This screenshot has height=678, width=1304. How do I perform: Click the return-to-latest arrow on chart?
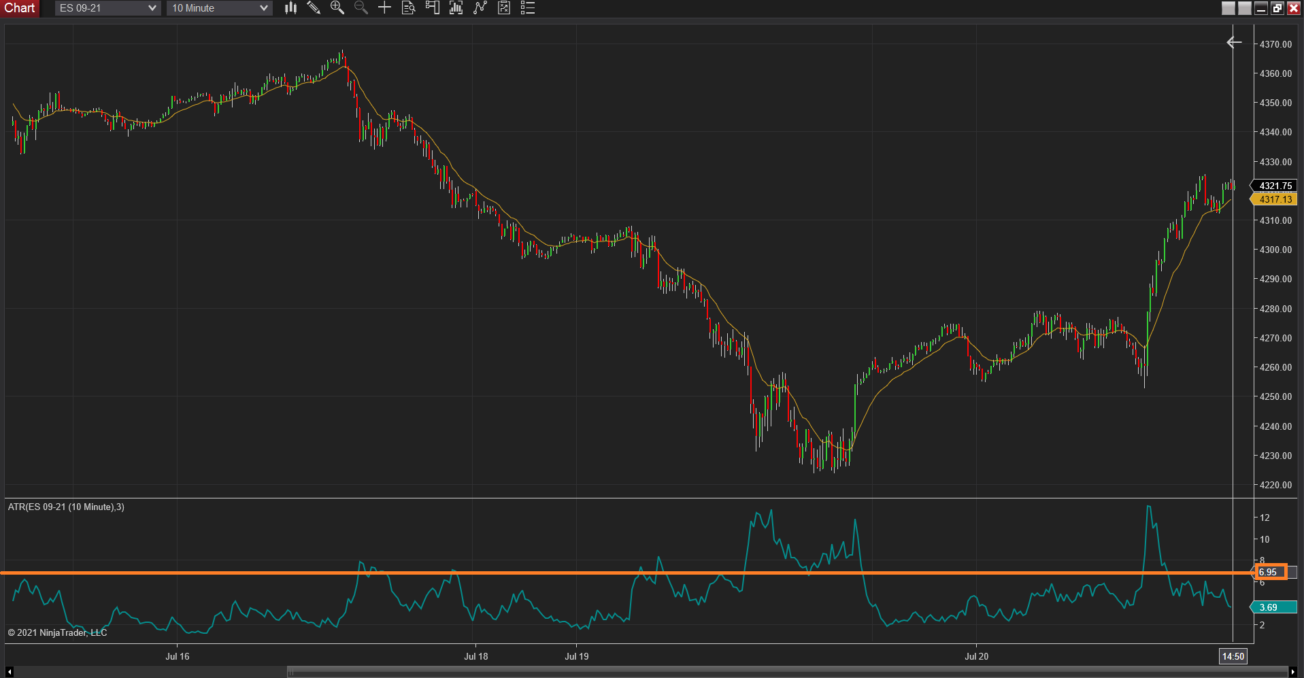pos(1234,43)
